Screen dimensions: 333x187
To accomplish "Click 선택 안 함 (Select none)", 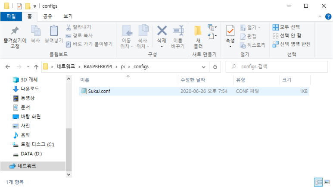I will (287, 35).
